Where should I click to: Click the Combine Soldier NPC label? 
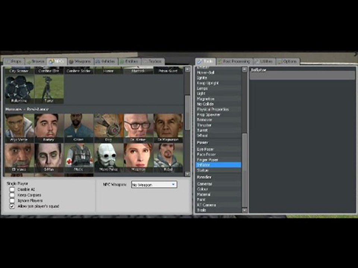click(x=79, y=71)
